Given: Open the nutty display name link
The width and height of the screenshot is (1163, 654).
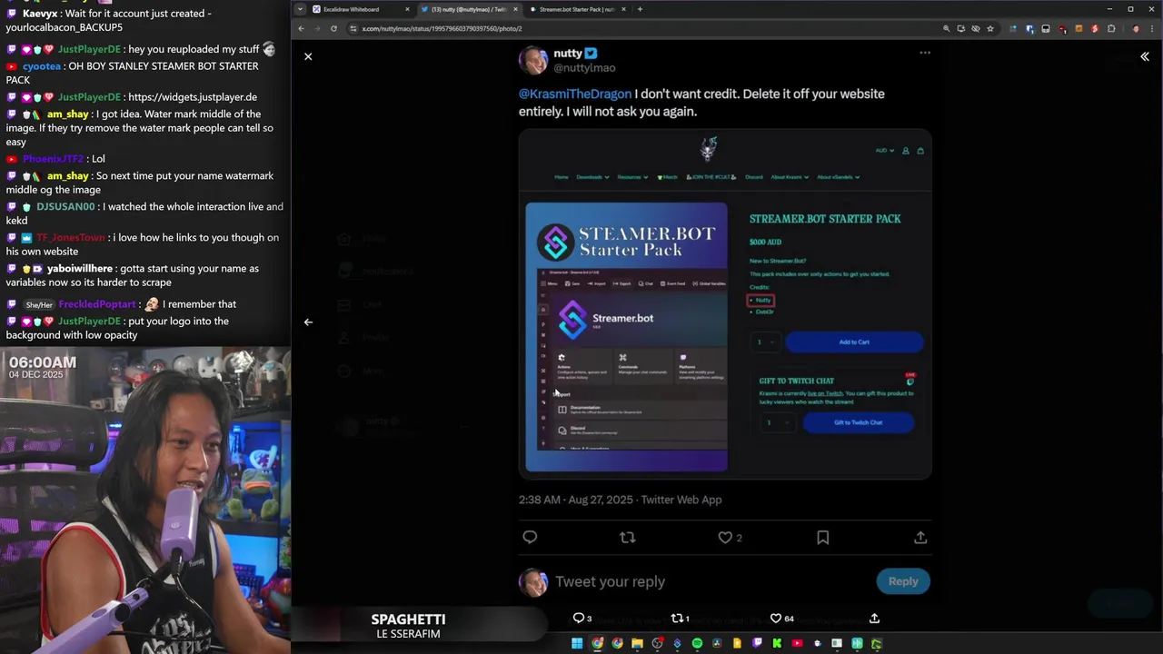Looking at the screenshot, I should point(568,54).
